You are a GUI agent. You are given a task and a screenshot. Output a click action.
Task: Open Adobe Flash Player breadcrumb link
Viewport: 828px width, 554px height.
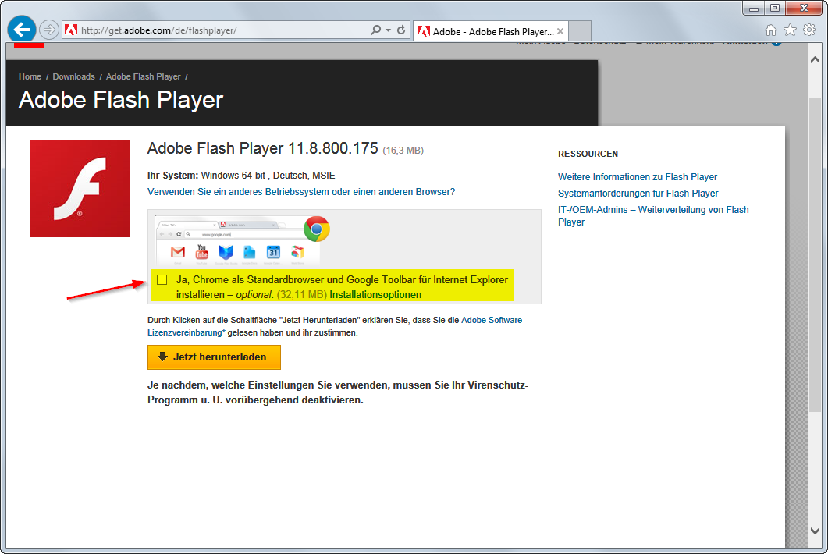coord(143,76)
